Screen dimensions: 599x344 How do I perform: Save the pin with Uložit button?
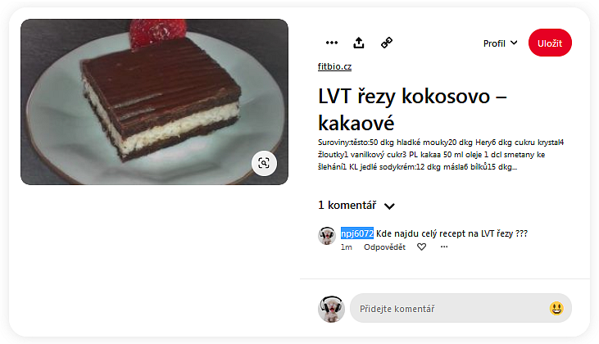pos(550,43)
